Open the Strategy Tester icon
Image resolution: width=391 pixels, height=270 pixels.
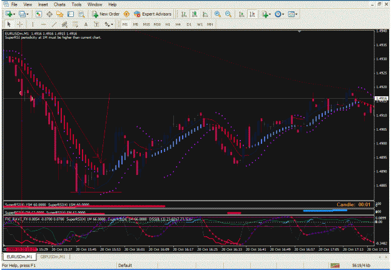coord(81,14)
